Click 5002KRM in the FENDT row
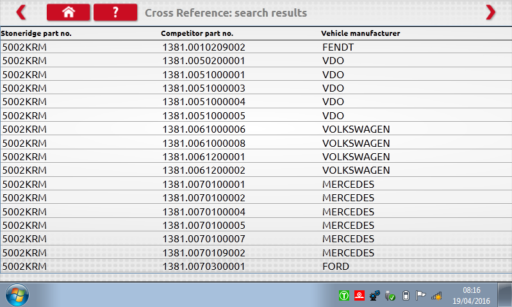Viewport: 512px width, 307px height. [x=24, y=47]
